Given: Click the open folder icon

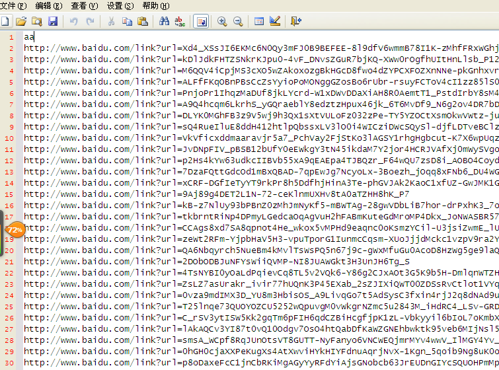Looking at the screenshot, I should coord(21,22).
